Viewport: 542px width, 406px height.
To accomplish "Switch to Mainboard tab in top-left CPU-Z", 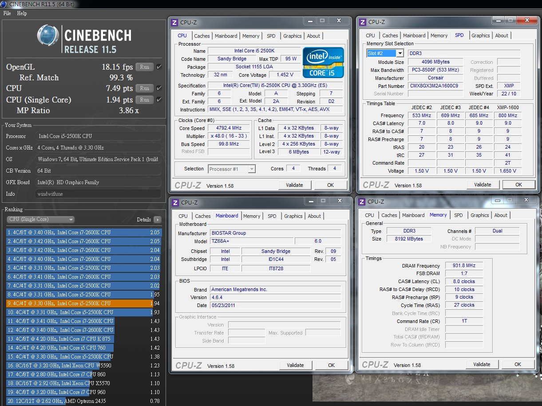I will [x=226, y=36].
